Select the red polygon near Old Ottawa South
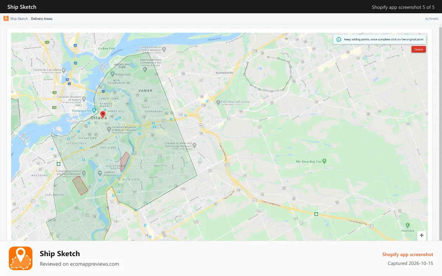 [125, 162]
